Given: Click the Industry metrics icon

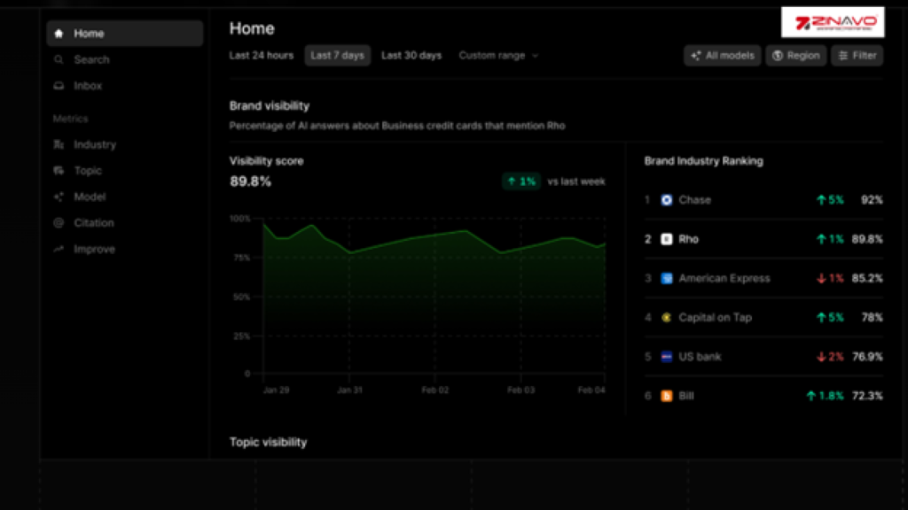Looking at the screenshot, I should [59, 144].
